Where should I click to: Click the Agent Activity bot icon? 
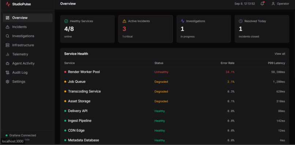(x=8, y=63)
